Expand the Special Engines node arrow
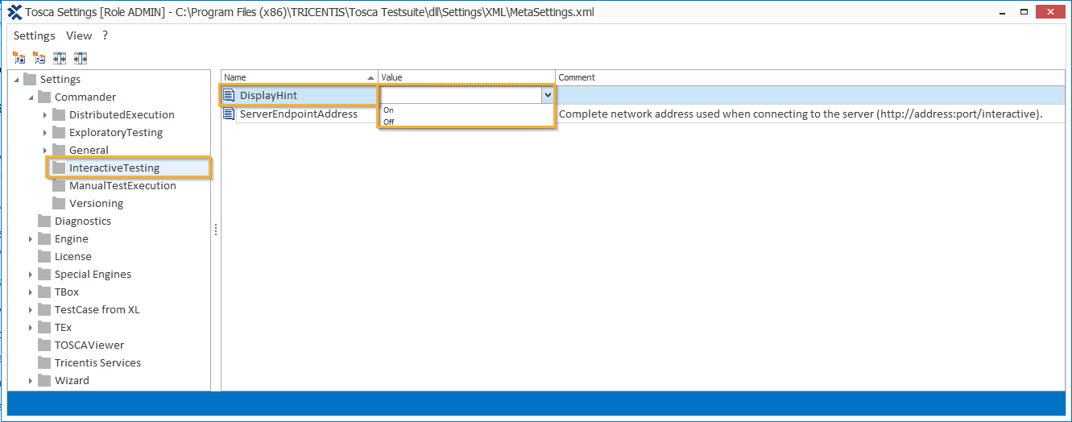 click(31, 274)
